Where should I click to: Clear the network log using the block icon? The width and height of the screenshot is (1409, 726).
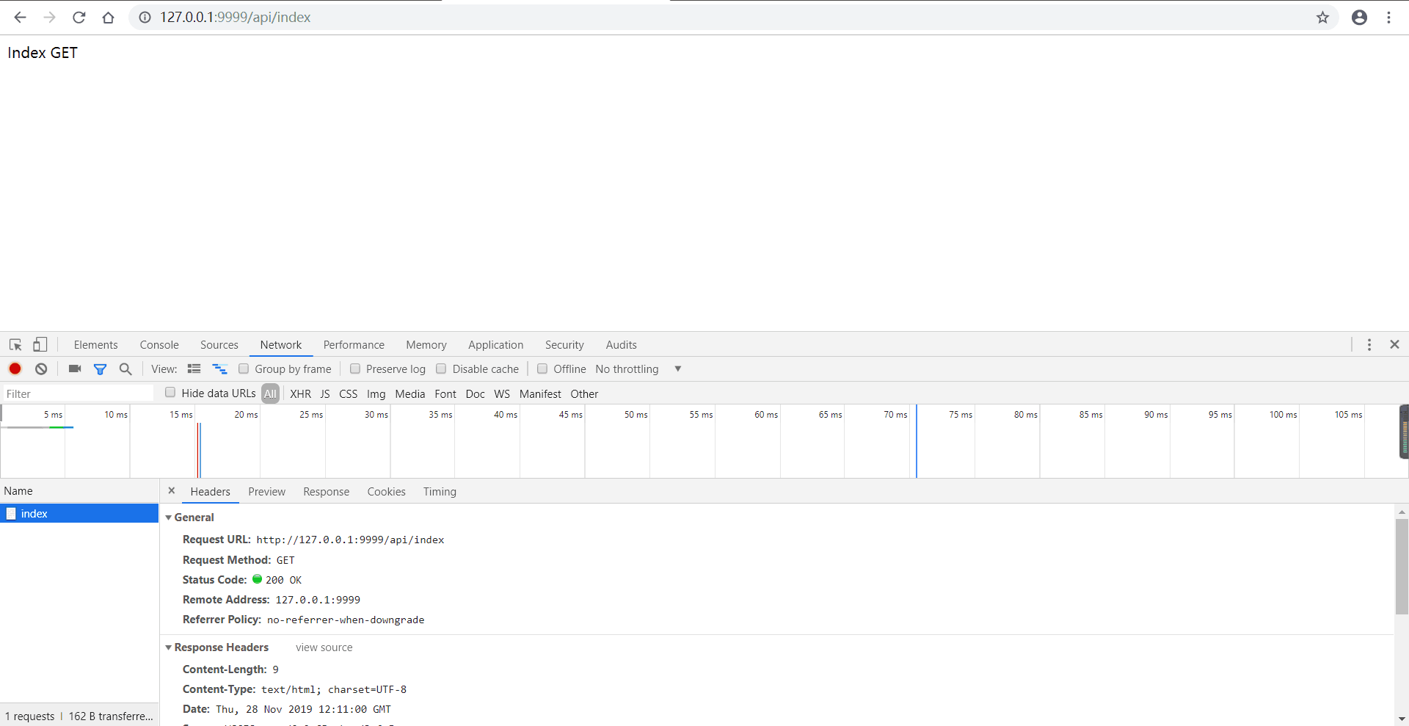point(41,369)
